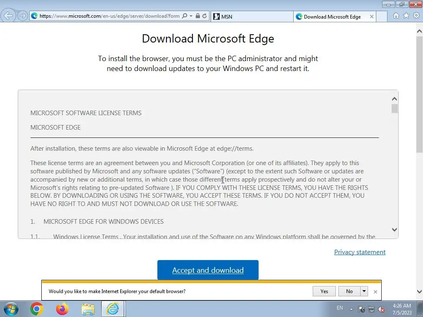Click the license box scroll down arrow

pyautogui.click(x=394, y=229)
